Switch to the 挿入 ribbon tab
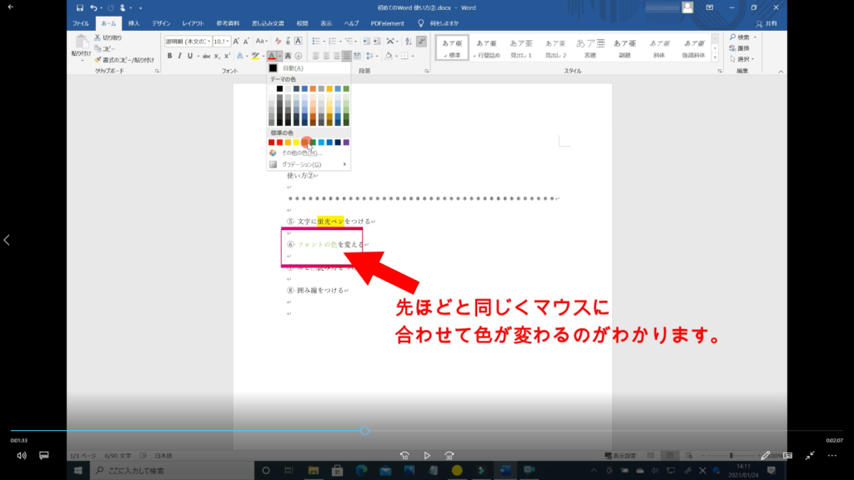Screen dimensions: 854x480 133,23
